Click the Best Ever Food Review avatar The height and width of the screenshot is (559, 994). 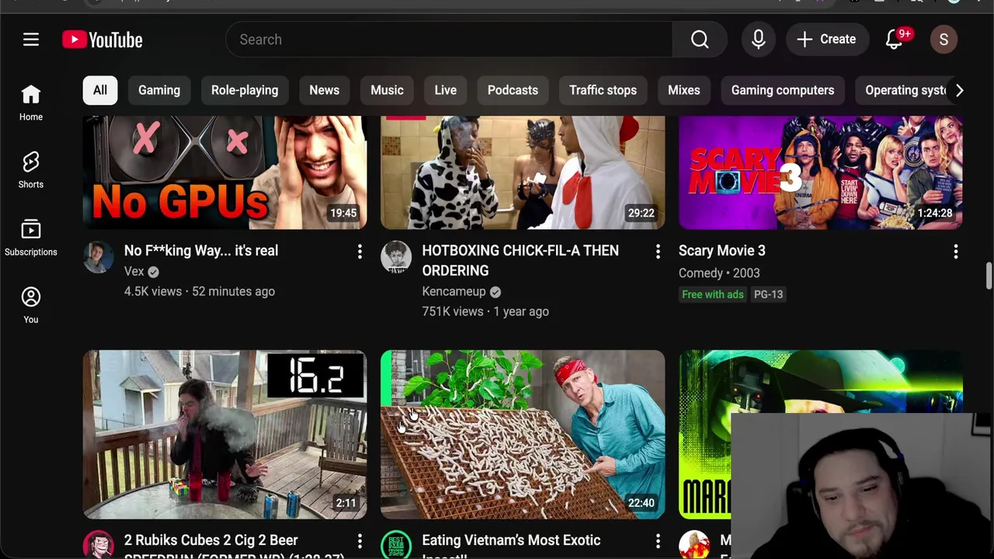pos(396,545)
